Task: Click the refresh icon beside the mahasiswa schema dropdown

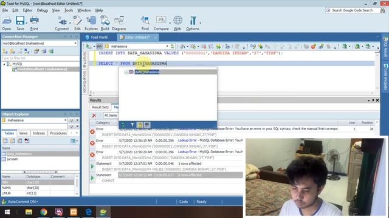Action: click(x=173, y=46)
